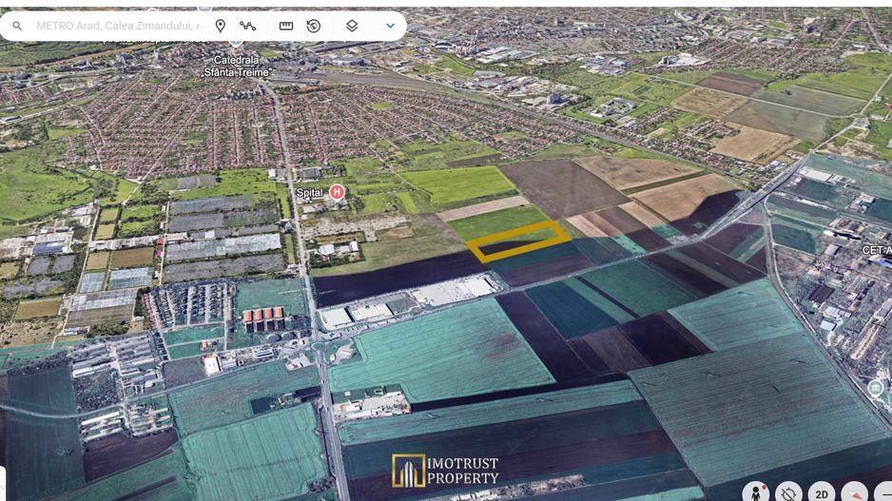Reset orientation with the compass
This screenshot has height=501, width=892.
point(855,492)
